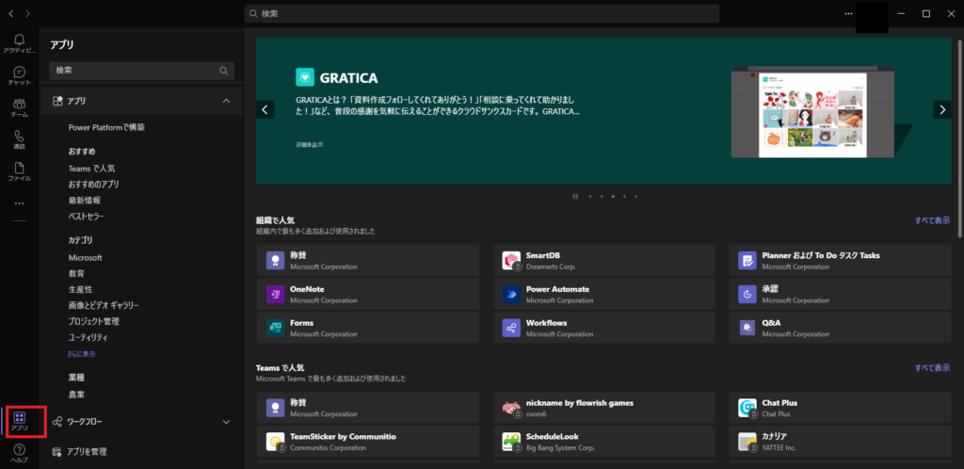Viewport: 964px width, 469px height.
Task: Pause the banner carousel
Action: pyautogui.click(x=575, y=197)
